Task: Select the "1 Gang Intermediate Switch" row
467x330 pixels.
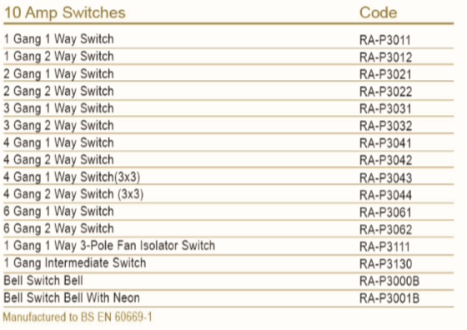Action: [228, 263]
